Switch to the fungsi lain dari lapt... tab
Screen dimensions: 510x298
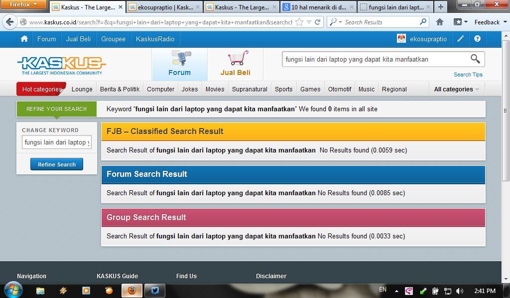[x=395, y=7]
